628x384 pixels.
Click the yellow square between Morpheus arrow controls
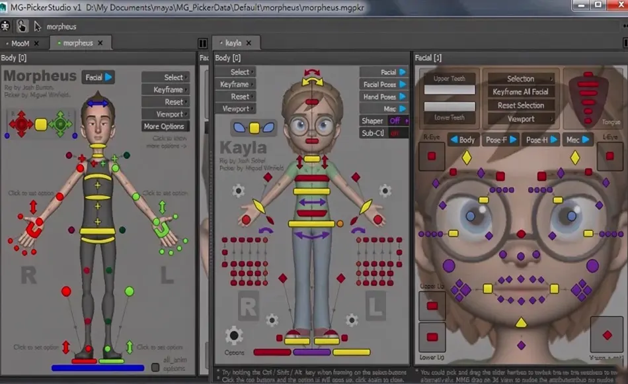coord(41,124)
